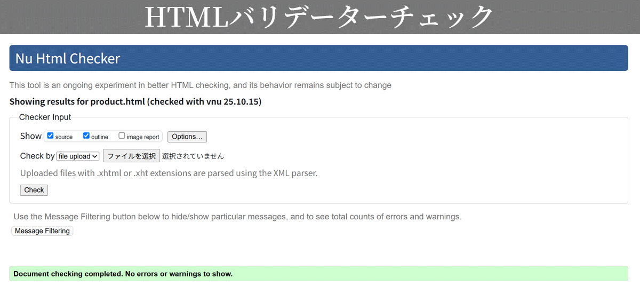Click the ファイルを選択 file chooser button

pos(131,156)
